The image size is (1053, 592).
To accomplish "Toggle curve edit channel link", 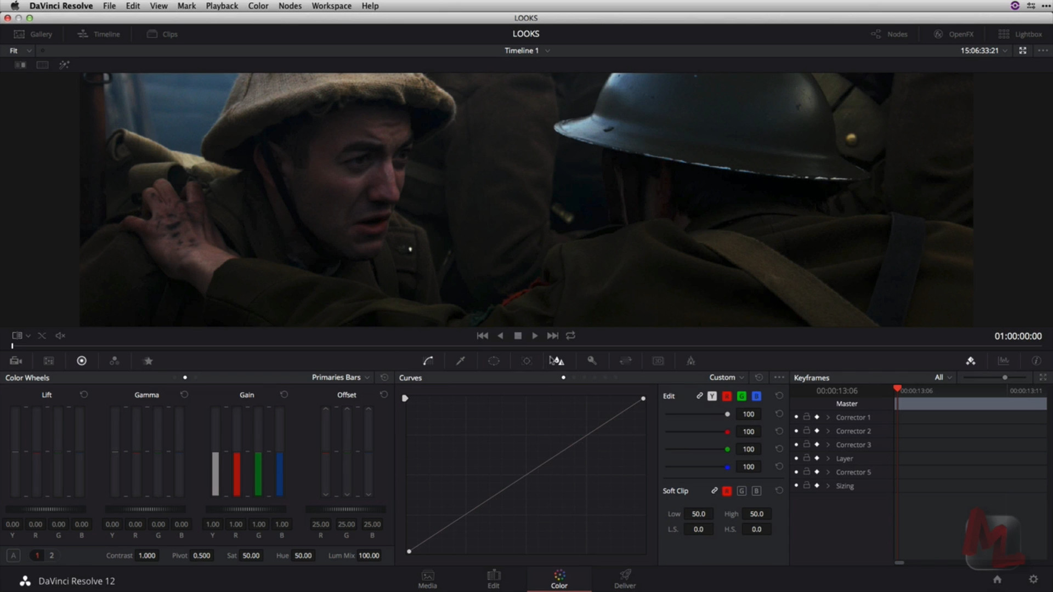I will click(x=699, y=396).
